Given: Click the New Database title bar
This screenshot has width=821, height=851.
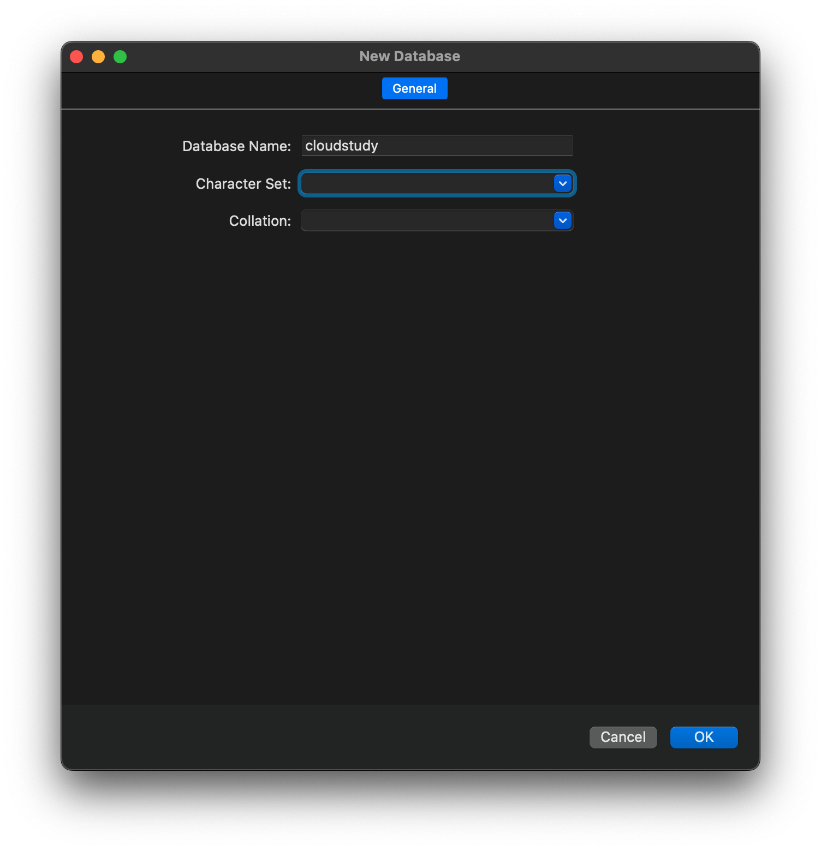Looking at the screenshot, I should pyautogui.click(x=410, y=56).
